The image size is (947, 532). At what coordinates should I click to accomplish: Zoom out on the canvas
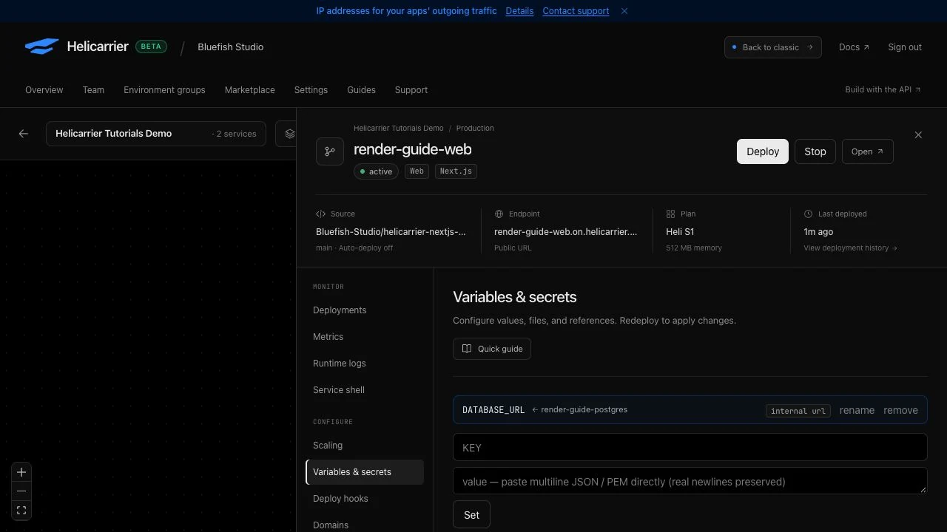tap(21, 491)
